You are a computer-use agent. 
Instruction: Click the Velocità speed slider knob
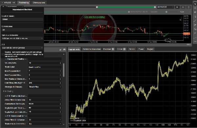(x=166, y=12)
